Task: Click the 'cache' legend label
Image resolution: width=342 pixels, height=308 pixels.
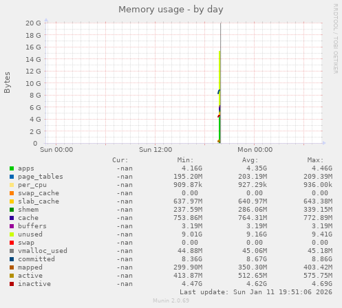Action: (28, 218)
